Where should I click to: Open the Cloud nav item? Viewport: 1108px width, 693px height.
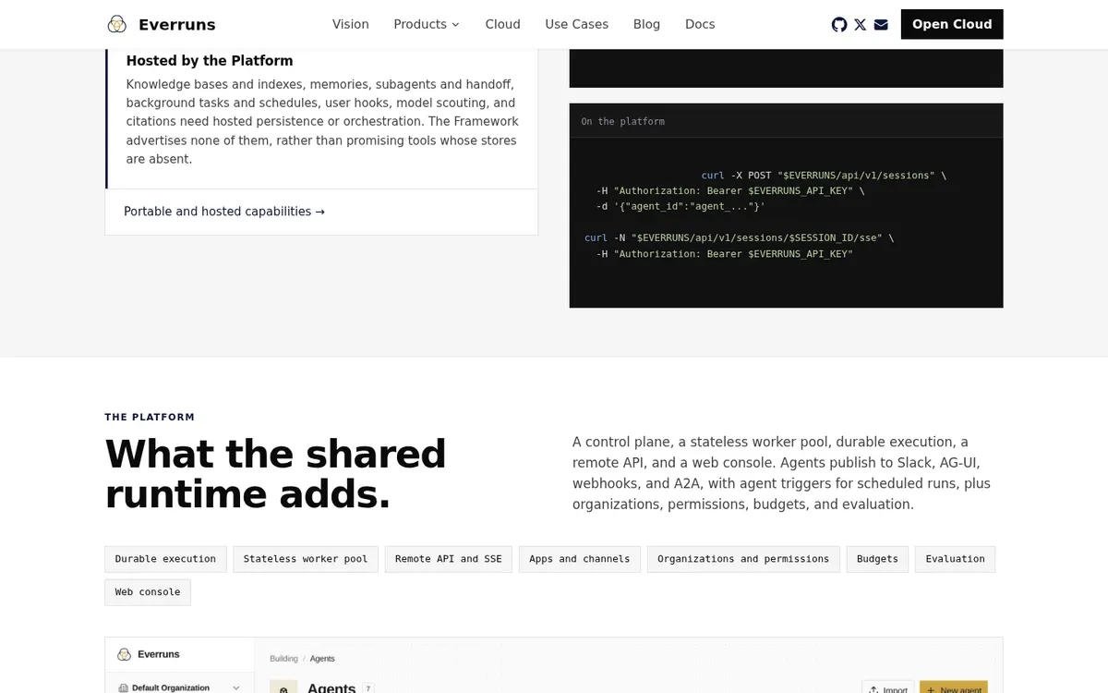coord(503,24)
